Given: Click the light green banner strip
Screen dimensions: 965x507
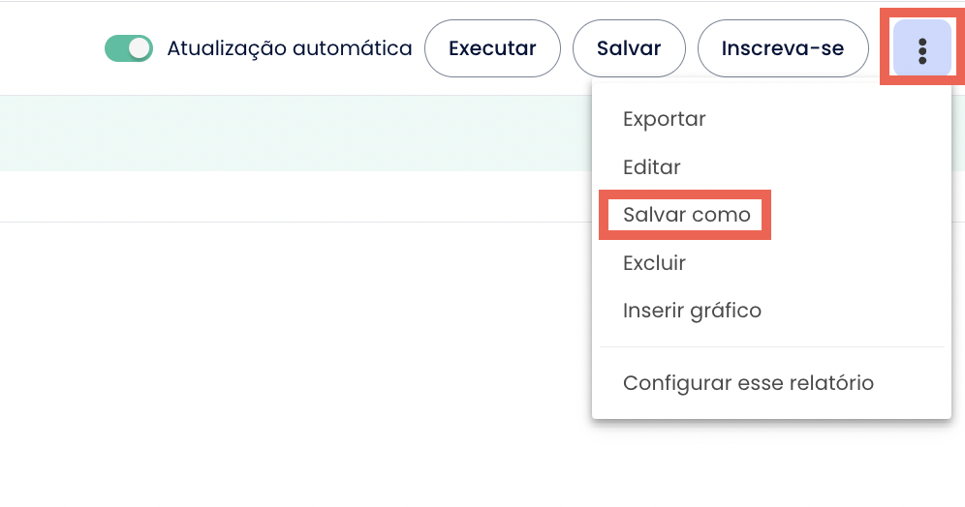Looking at the screenshot, I should [291, 134].
